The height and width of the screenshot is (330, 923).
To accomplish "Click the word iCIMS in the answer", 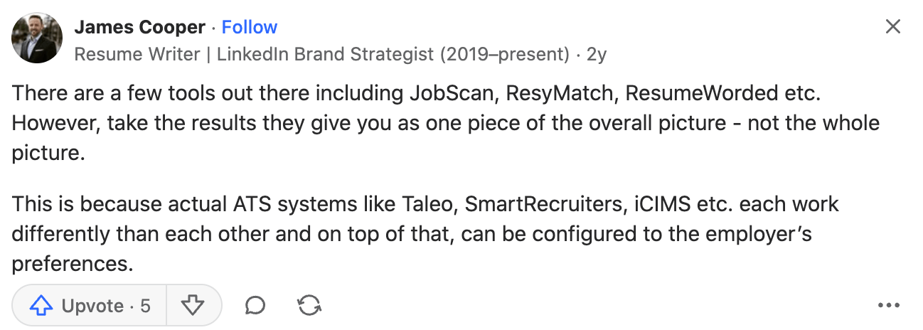I will pos(658,205).
